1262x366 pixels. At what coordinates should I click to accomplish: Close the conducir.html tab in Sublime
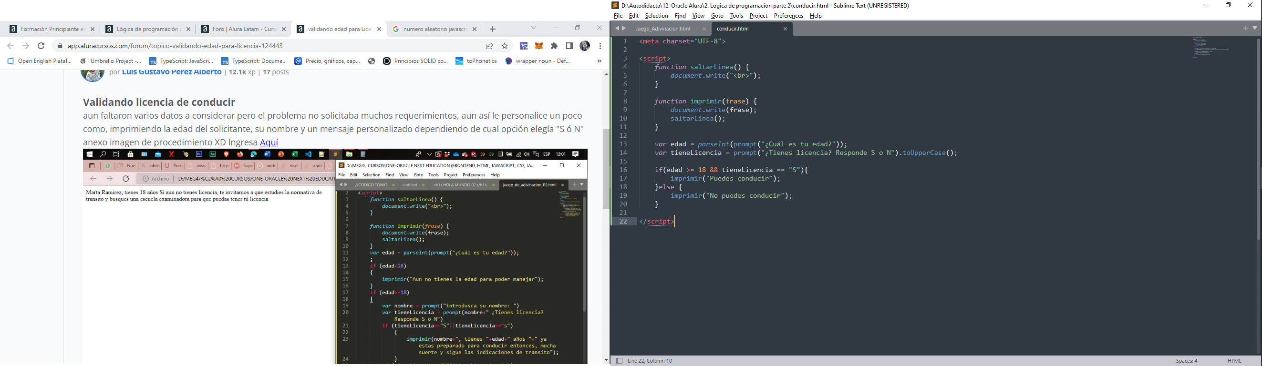coord(786,29)
